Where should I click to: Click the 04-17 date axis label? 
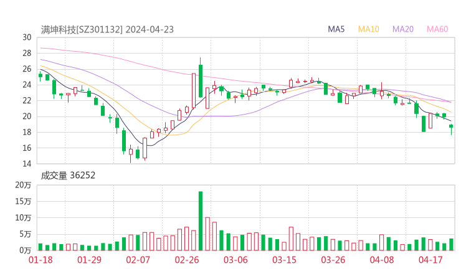click(430, 260)
